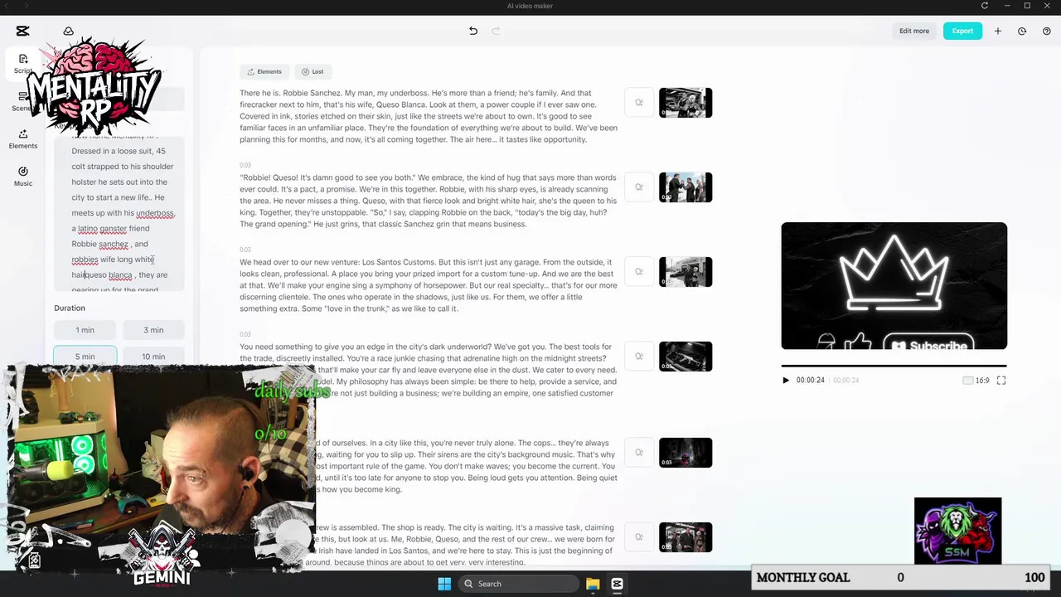Switch to the Elements tab above script
The height and width of the screenshot is (597, 1061).
point(263,71)
